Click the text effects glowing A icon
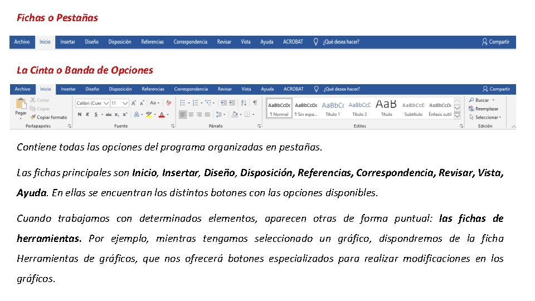This screenshot has height=301, width=535. pyautogui.click(x=137, y=114)
